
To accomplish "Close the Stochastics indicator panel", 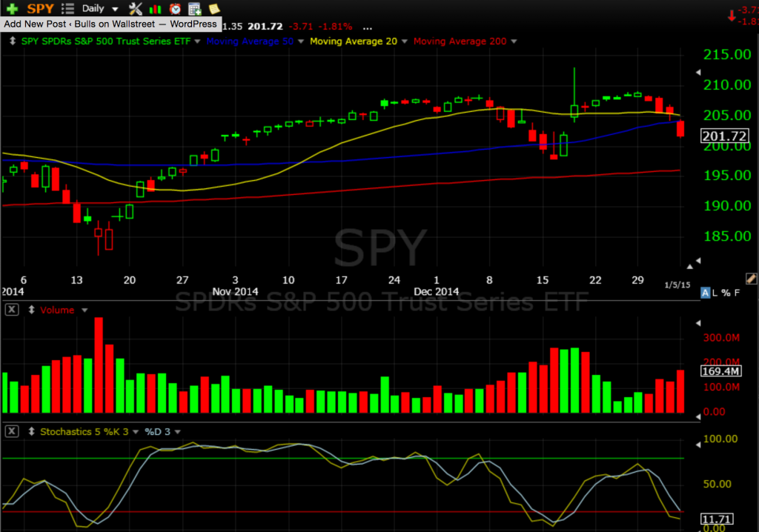I will [x=12, y=431].
